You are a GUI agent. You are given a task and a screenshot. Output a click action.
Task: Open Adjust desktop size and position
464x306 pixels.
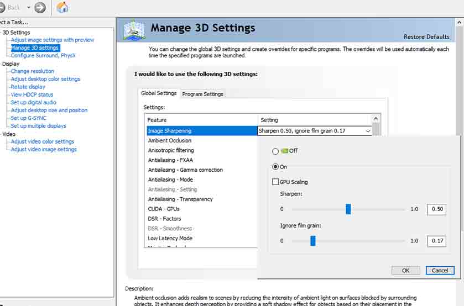pos(49,110)
